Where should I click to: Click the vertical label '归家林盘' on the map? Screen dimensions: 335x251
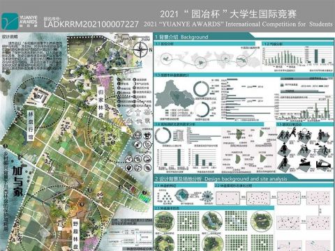tap(100, 103)
